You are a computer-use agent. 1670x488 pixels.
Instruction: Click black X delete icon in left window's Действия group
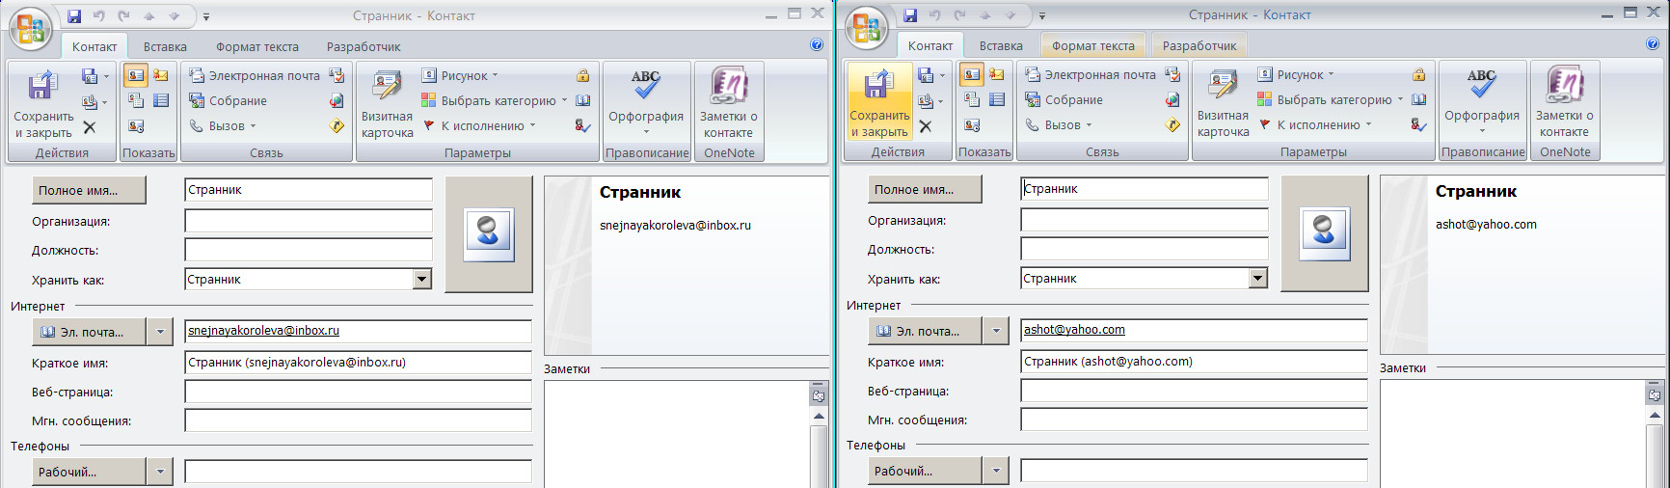(x=90, y=127)
